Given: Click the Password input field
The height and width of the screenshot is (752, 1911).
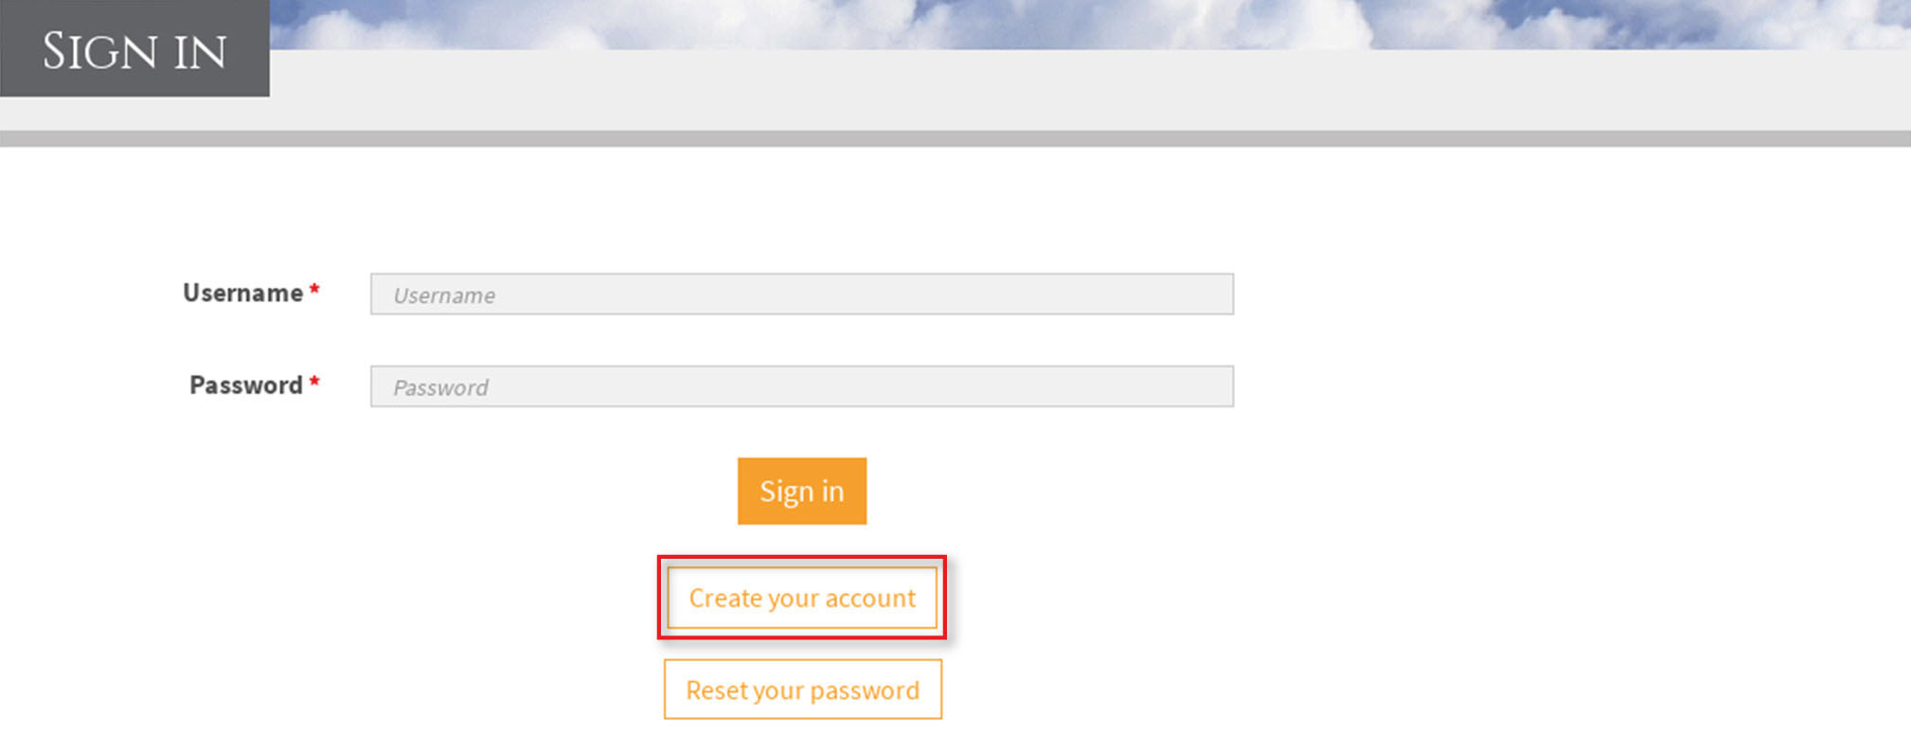Looking at the screenshot, I should click(801, 386).
